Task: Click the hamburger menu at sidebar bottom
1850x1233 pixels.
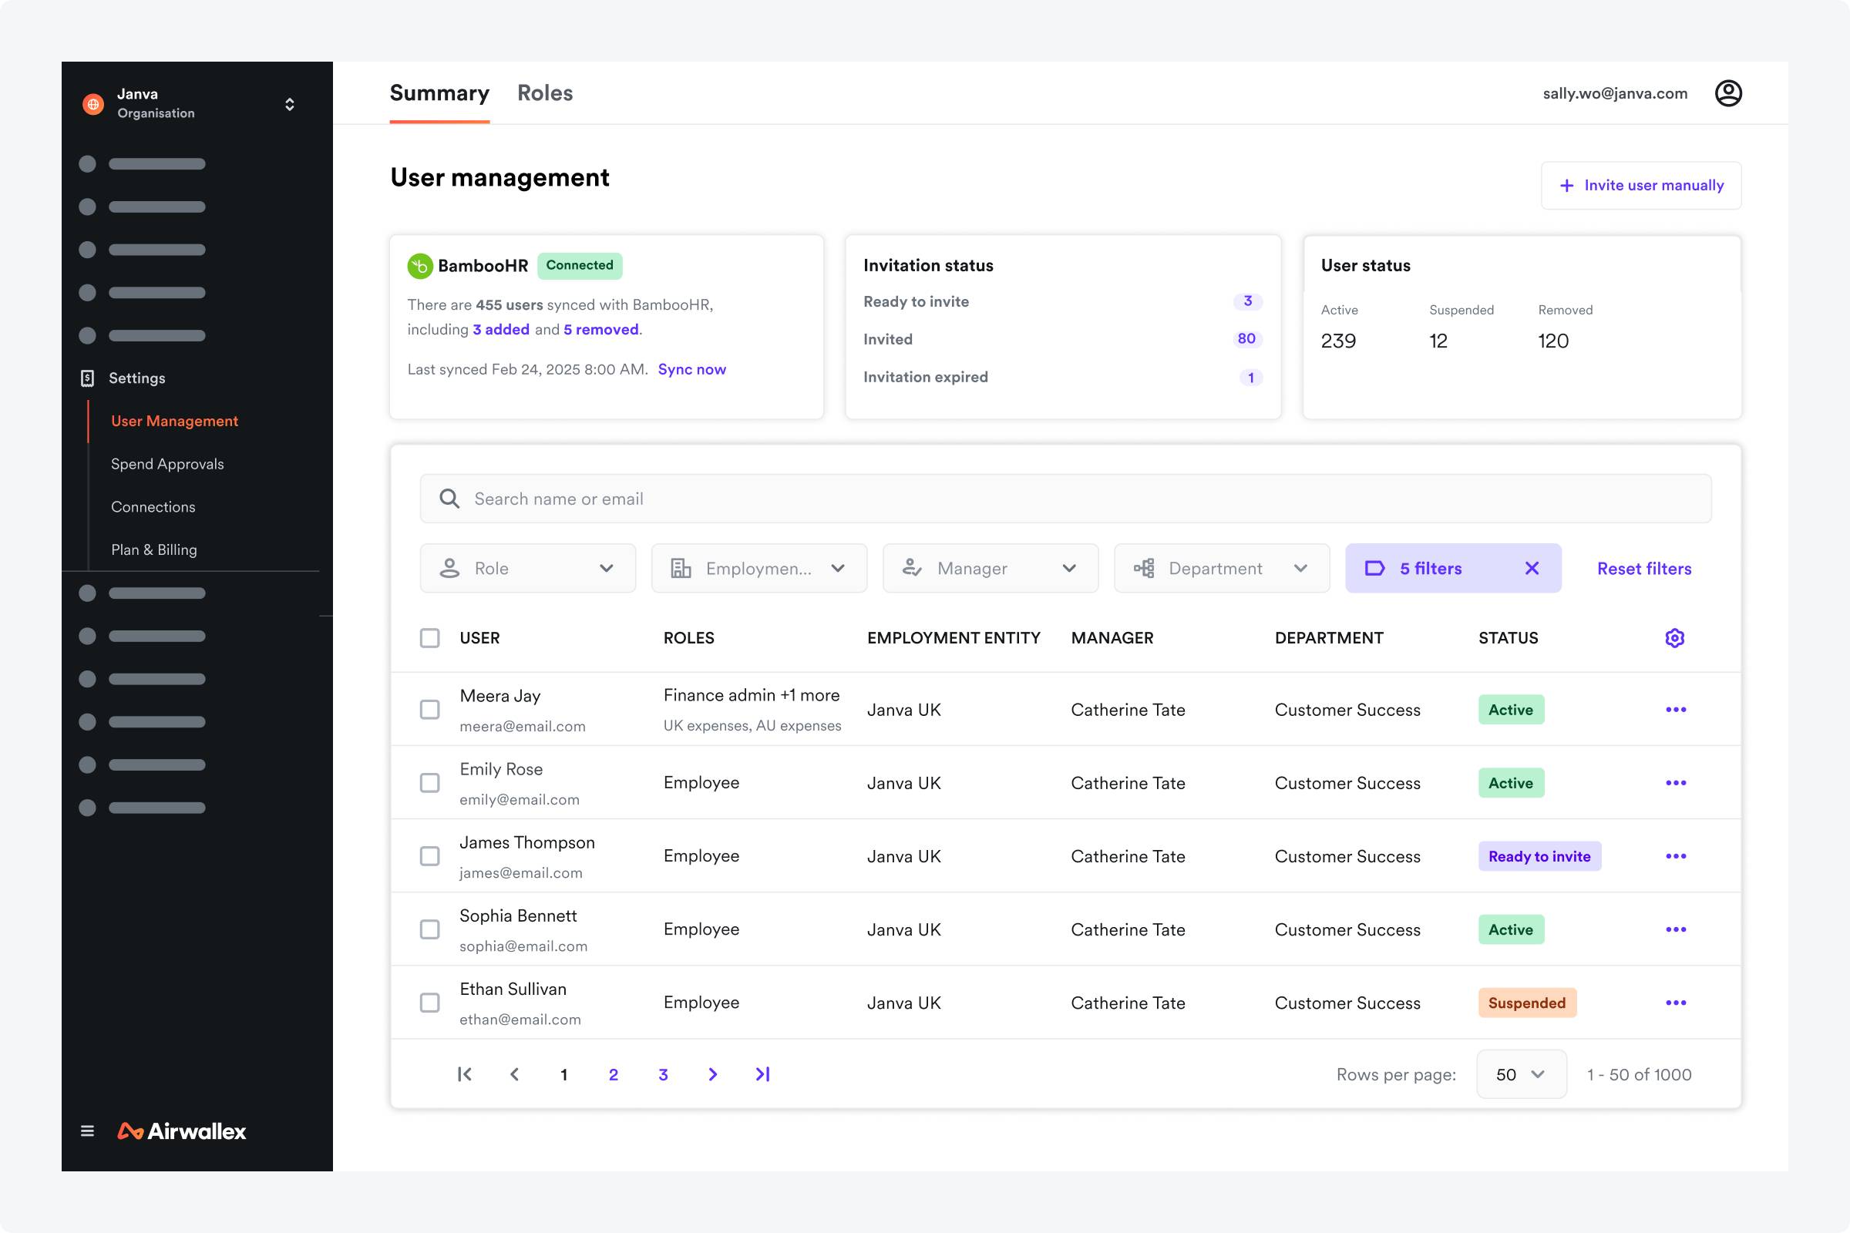Action: pos(86,1131)
